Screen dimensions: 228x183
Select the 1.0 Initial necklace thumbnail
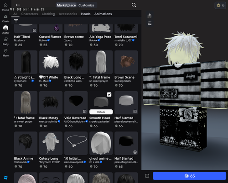point(76,143)
